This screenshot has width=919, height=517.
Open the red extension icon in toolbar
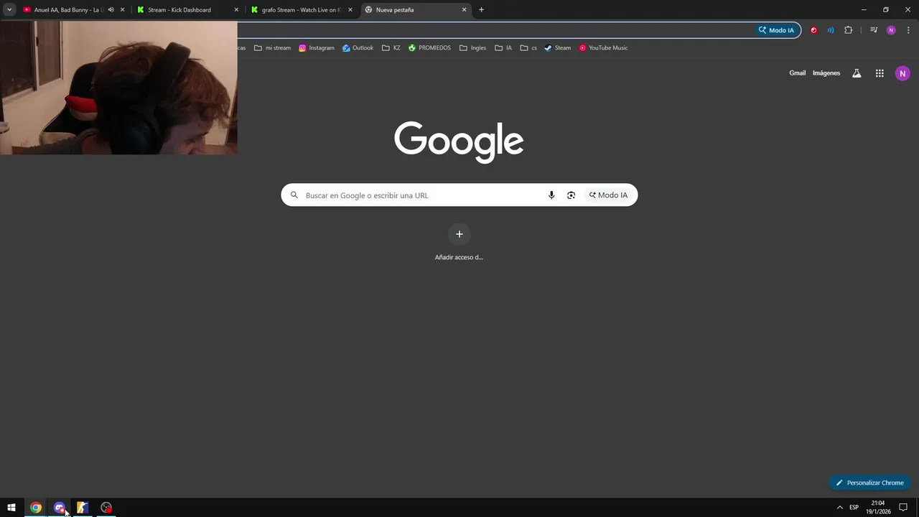pyautogui.click(x=813, y=30)
